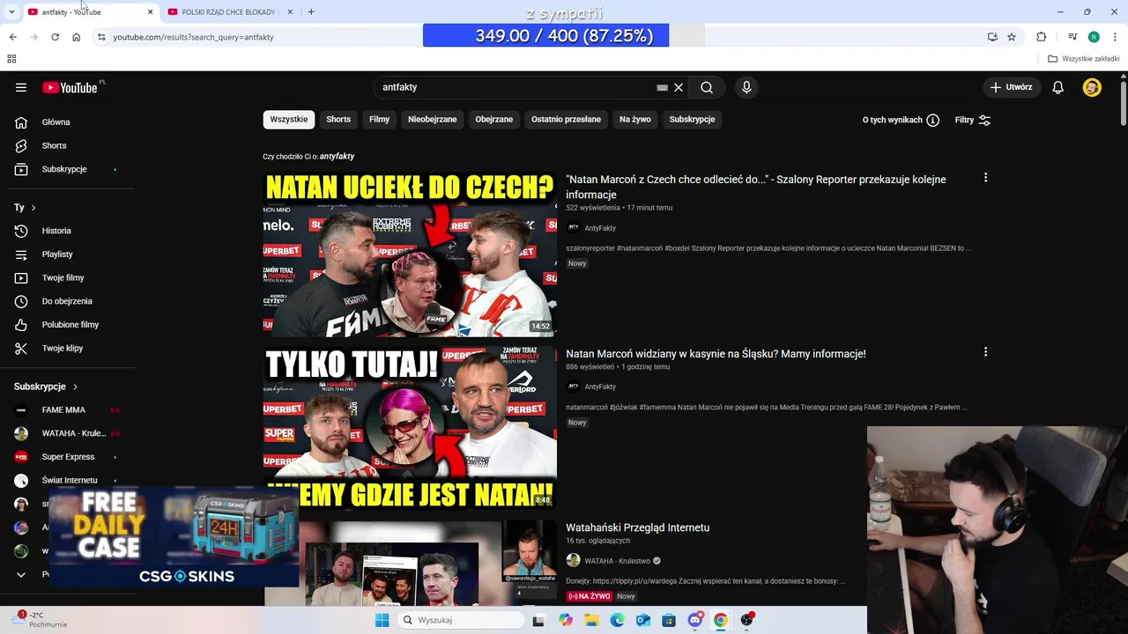Expand more subscriptions chevron at sidebar bottom
Image resolution: width=1128 pixels, height=634 pixels.
click(x=21, y=574)
